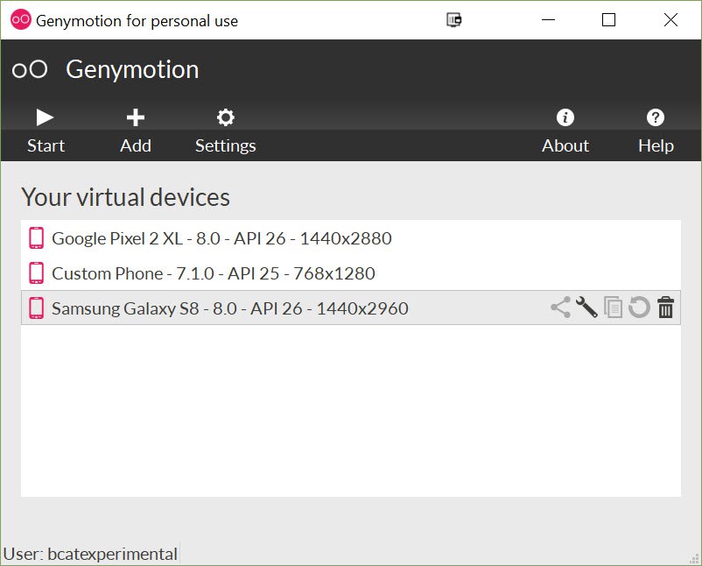Image resolution: width=702 pixels, height=566 pixels.
Task: Click the Custom Phone pink phone icon
Action: coord(36,272)
